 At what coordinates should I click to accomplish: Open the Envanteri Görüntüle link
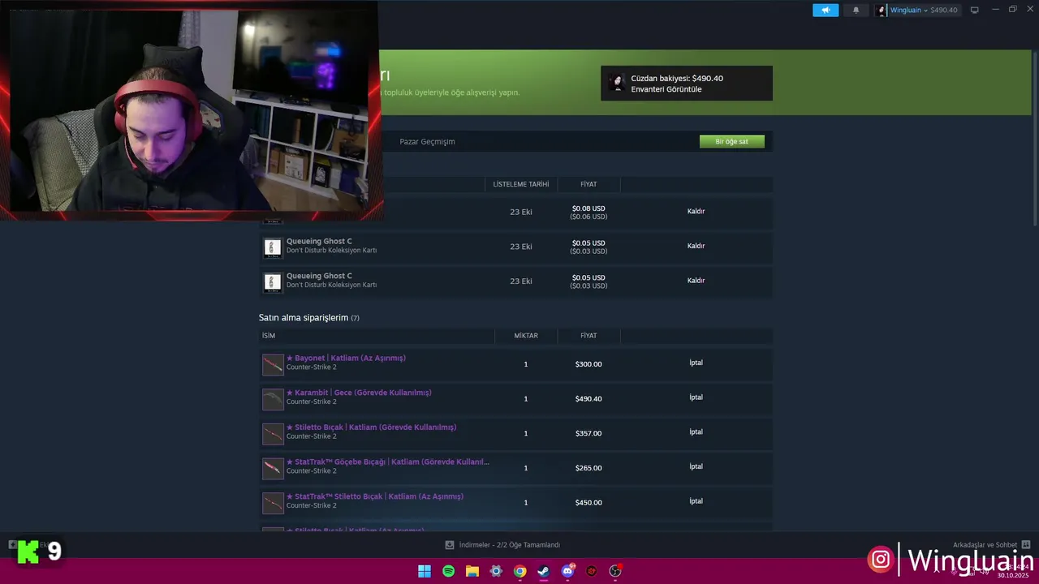(x=666, y=89)
